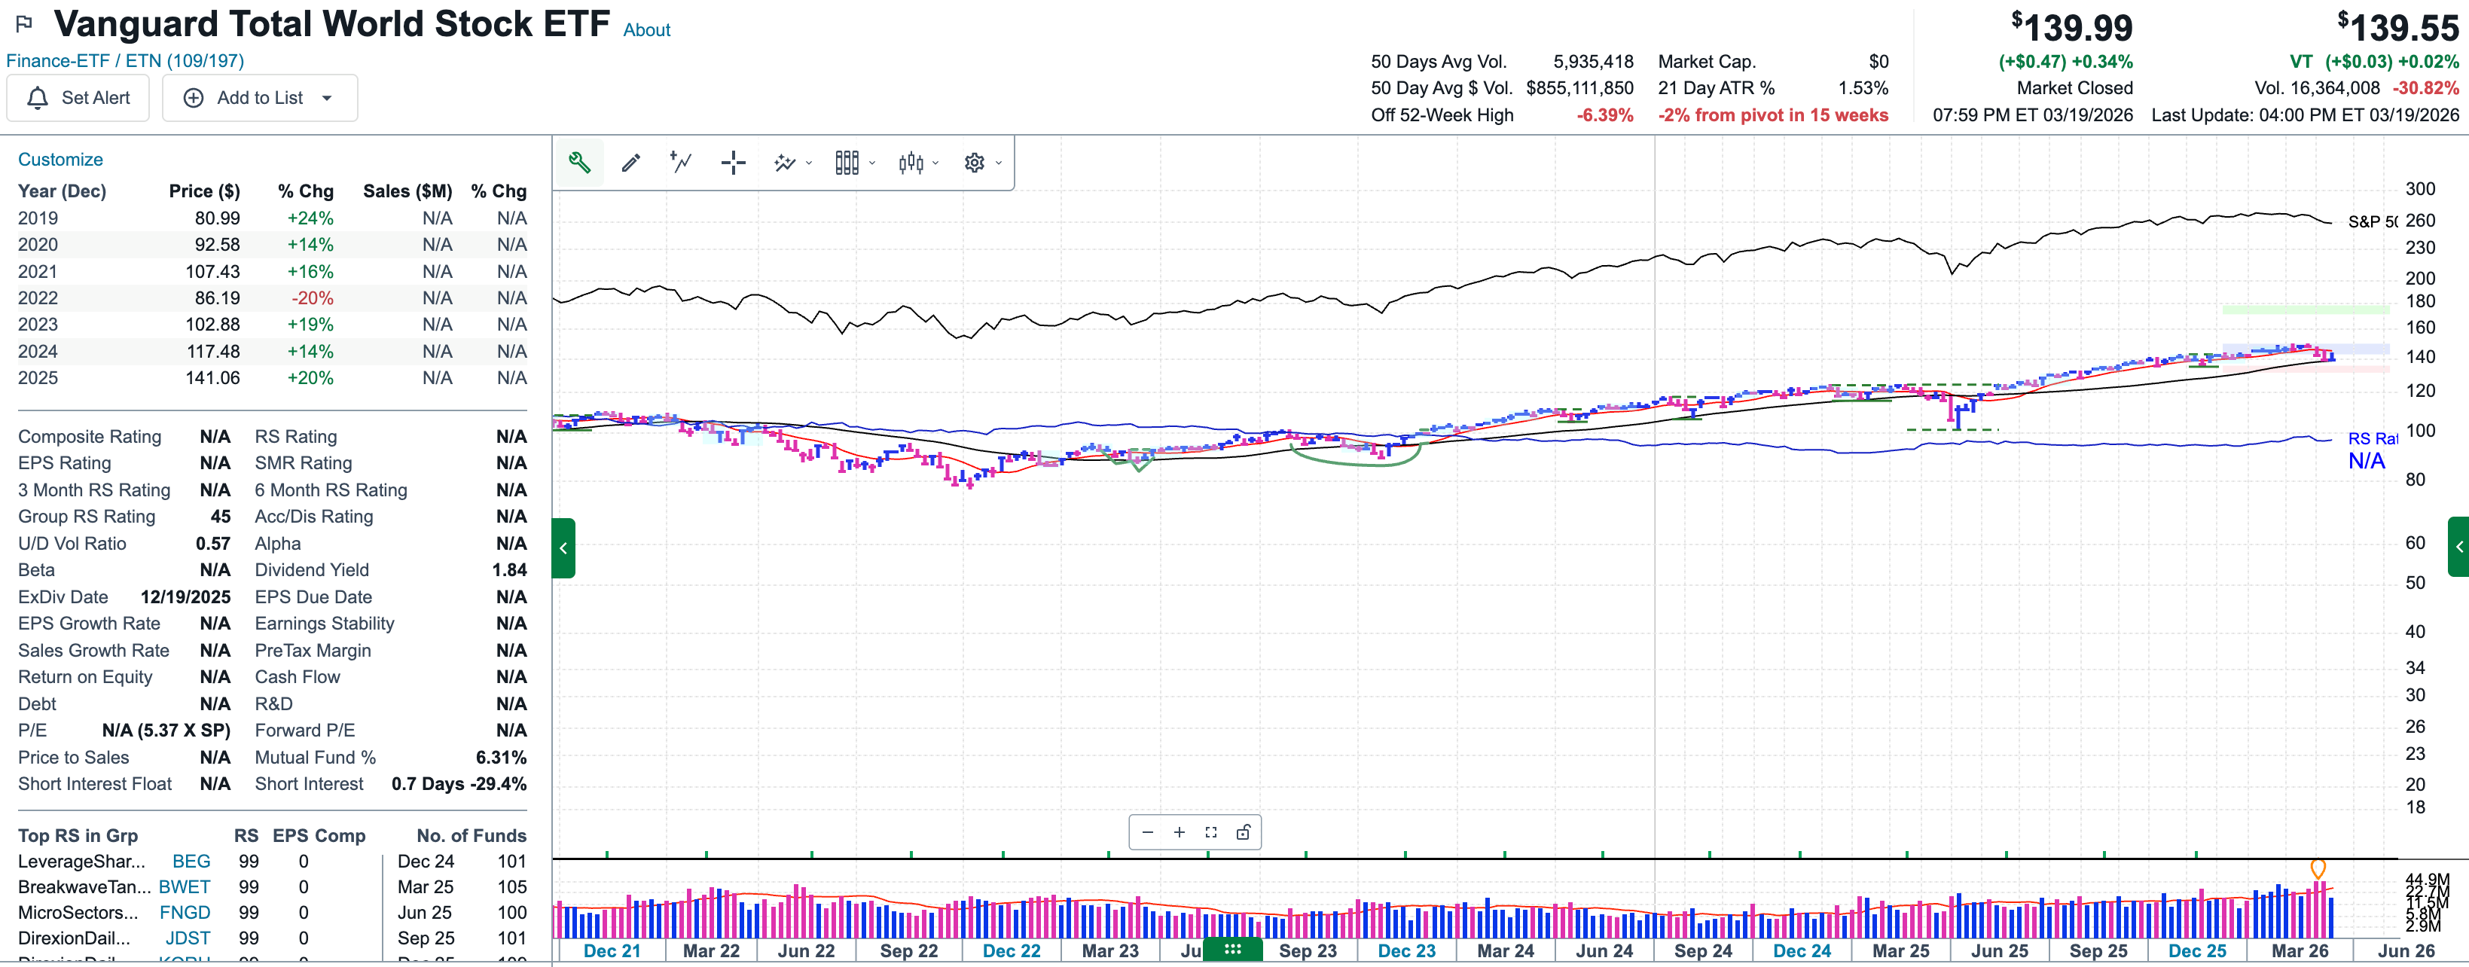Image resolution: width=2469 pixels, height=967 pixels.
Task: Click the green timeline drag handle
Action: pyautogui.click(x=1232, y=949)
